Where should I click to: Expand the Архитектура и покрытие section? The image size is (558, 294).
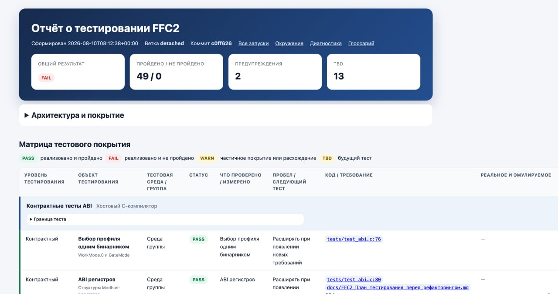click(x=74, y=115)
